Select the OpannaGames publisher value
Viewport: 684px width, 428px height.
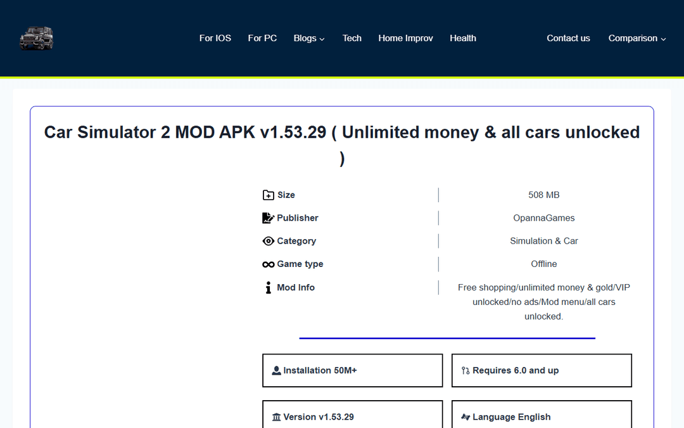click(543, 218)
